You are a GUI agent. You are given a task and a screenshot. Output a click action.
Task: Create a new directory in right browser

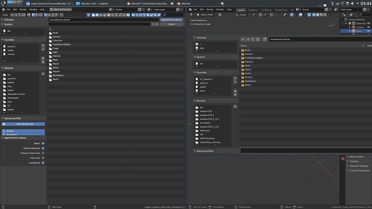pyautogui.click(x=265, y=39)
